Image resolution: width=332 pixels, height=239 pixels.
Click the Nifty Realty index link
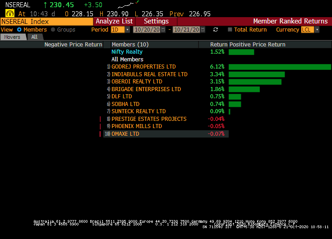point(127,52)
